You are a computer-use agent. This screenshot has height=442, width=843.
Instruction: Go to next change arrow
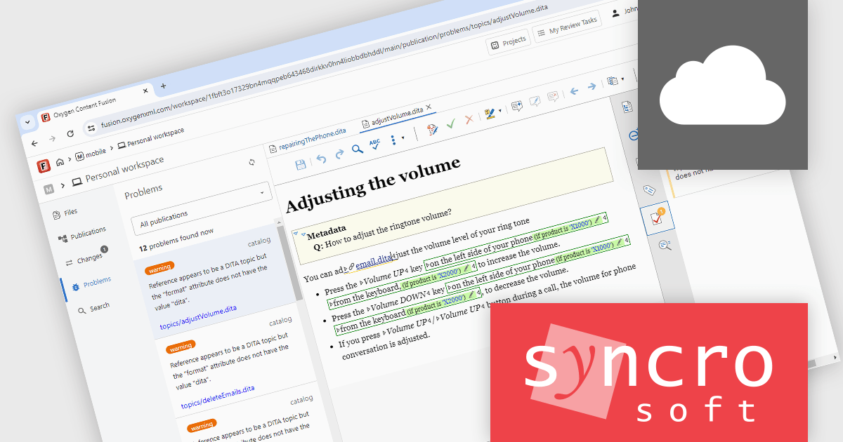pyautogui.click(x=592, y=86)
